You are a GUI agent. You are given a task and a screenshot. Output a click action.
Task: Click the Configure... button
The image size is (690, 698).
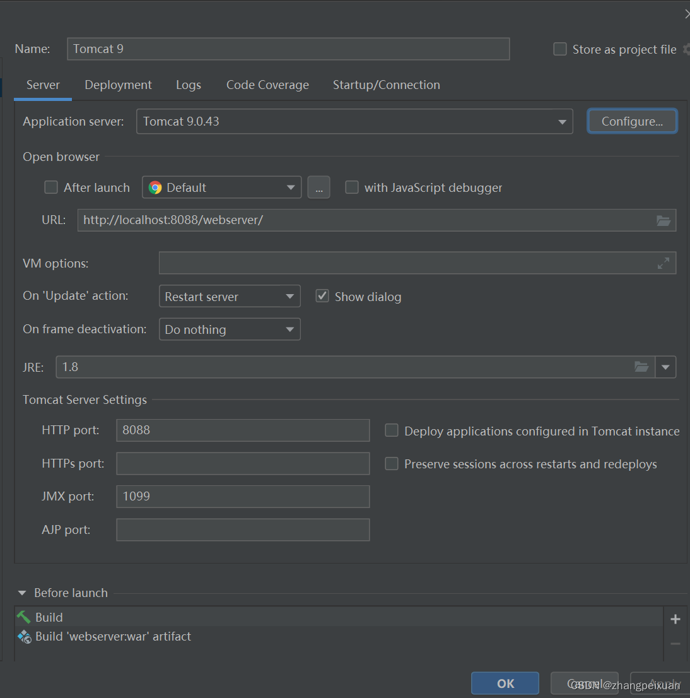pos(632,121)
